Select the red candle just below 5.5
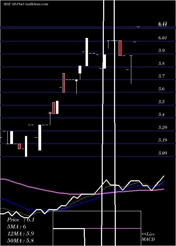This screenshot has width=176, height=246. [x=54, y=108]
